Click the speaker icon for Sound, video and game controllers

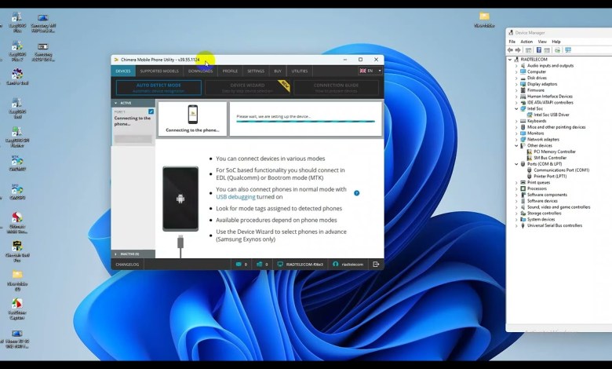coord(523,207)
